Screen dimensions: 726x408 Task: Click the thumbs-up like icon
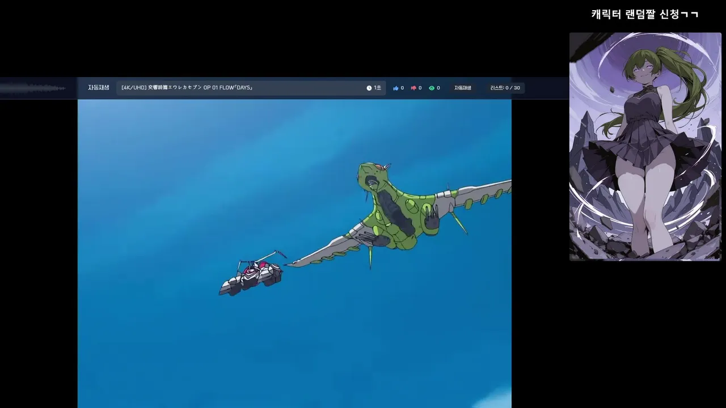coord(395,88)
